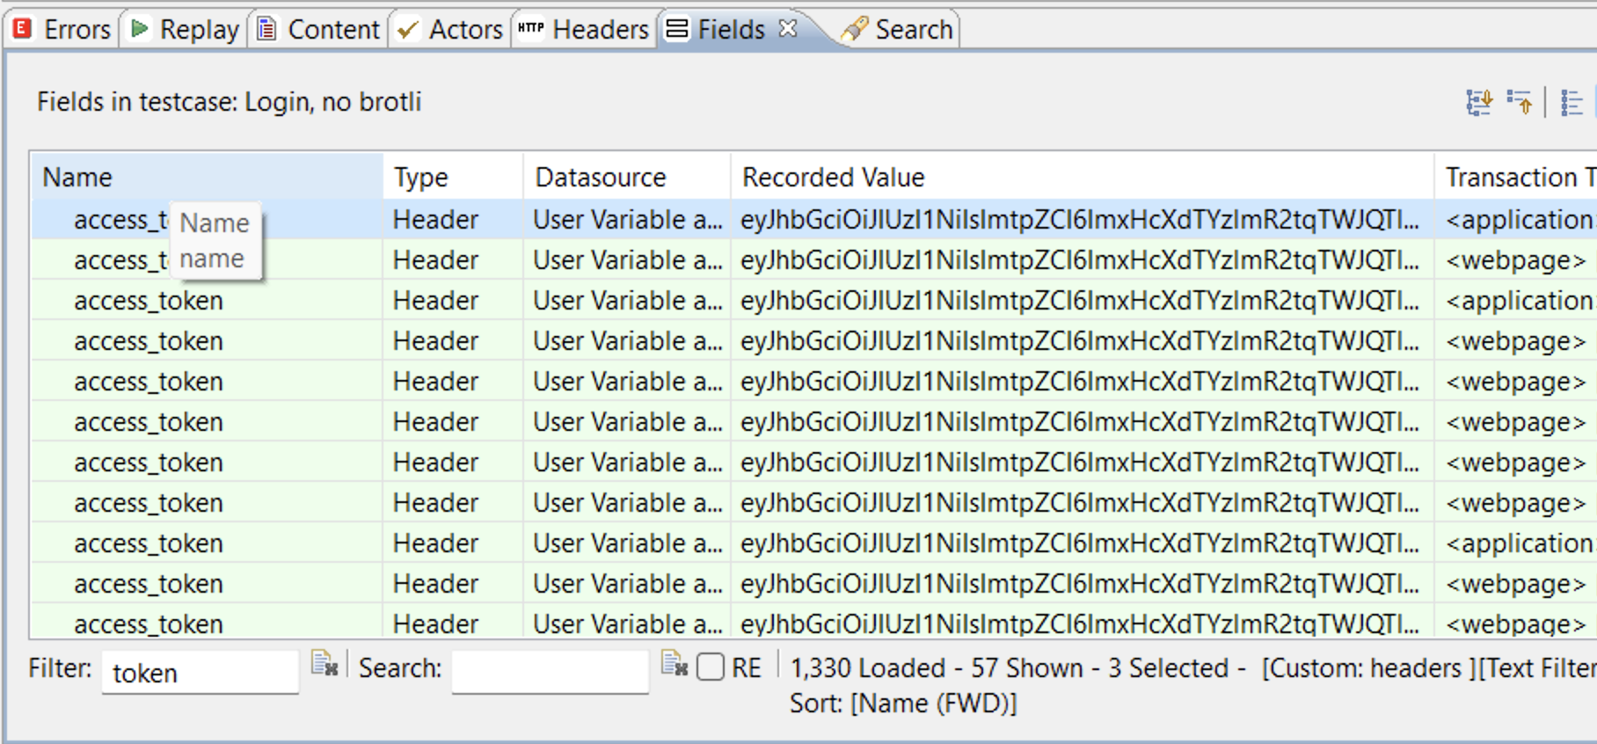This screenshot has height=744, width=1597.
Task: Clear the Search box using its clear icon
Action: tap(675, 664)
